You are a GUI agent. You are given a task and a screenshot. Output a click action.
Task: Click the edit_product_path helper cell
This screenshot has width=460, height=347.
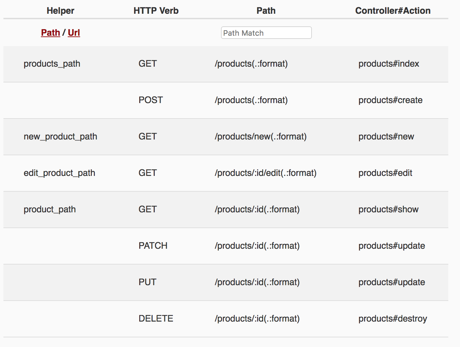tap(59, 173)
